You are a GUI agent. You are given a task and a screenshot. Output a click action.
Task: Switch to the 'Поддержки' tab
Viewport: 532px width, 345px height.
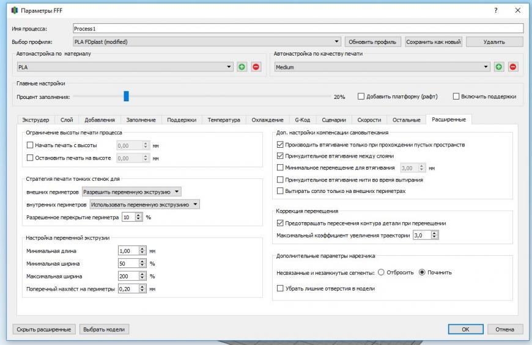tap(182, 120)
